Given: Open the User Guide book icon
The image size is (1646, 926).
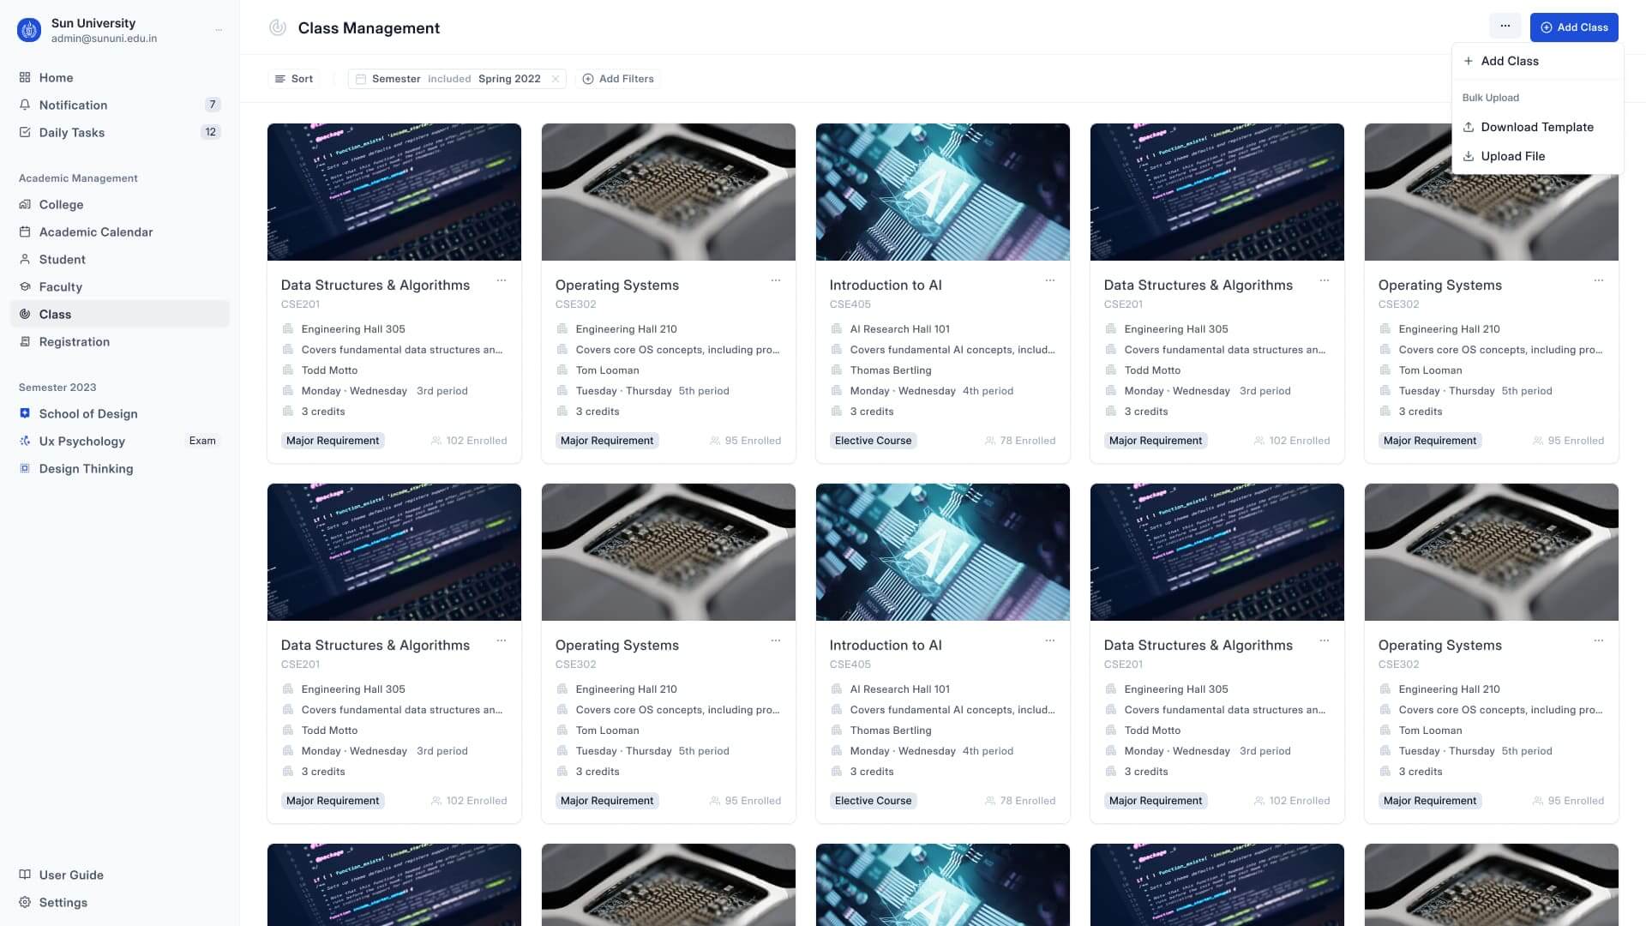Looking at the screenshot, I should (25, 875).
